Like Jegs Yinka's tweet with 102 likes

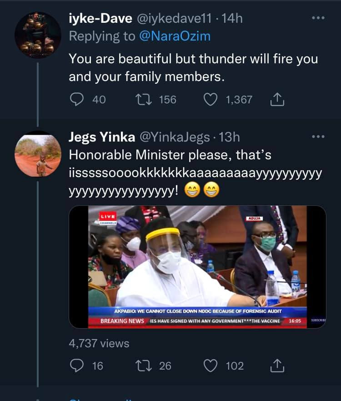click(x=211, y=365)
